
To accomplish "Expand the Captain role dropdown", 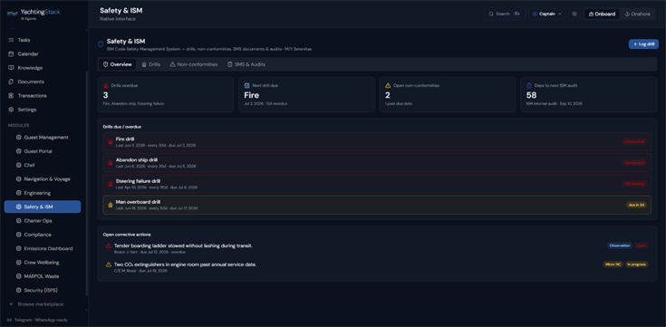I will [547, 14].
